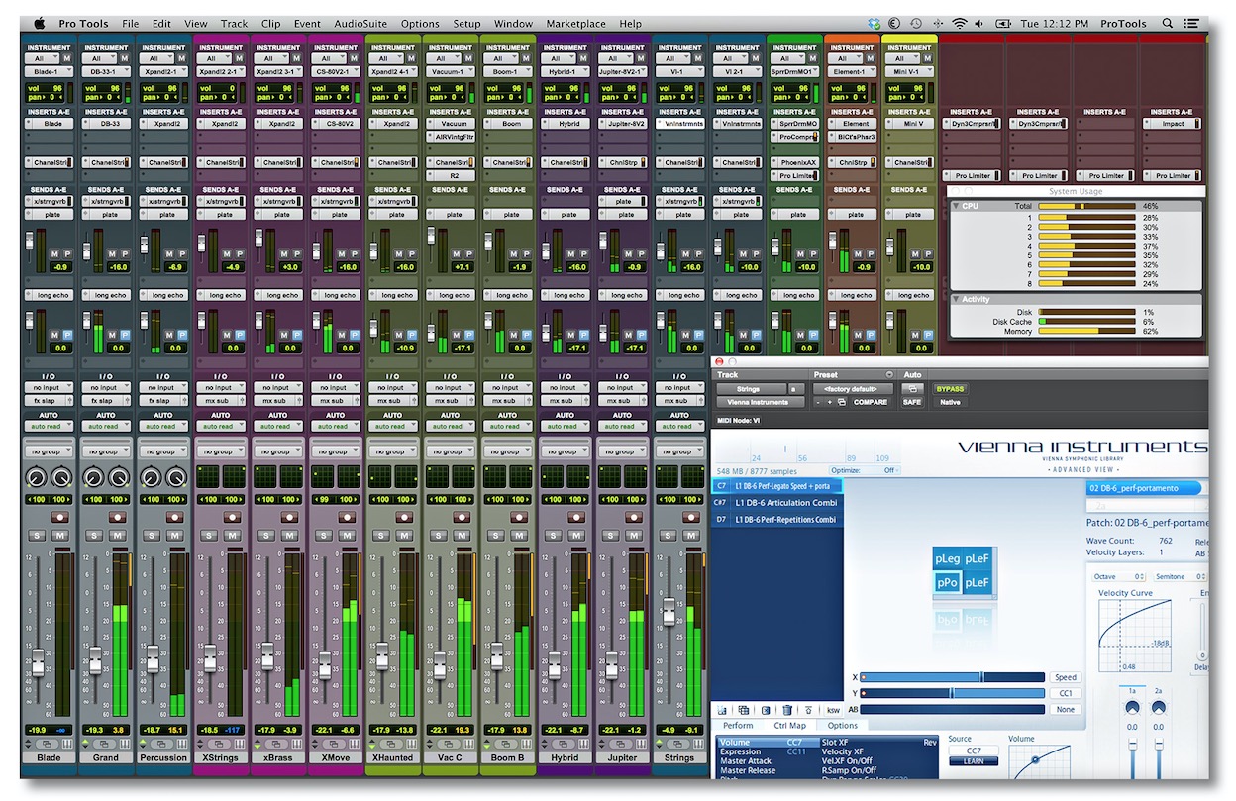Click the Wi-Fi icon in the menu bar
Screen dimensions: 1236x801
point(959,23)
